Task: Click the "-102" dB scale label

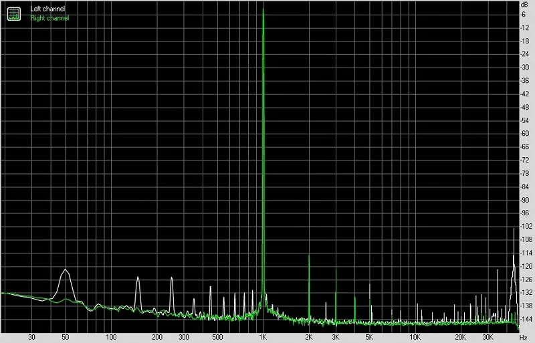Action: 526,226
